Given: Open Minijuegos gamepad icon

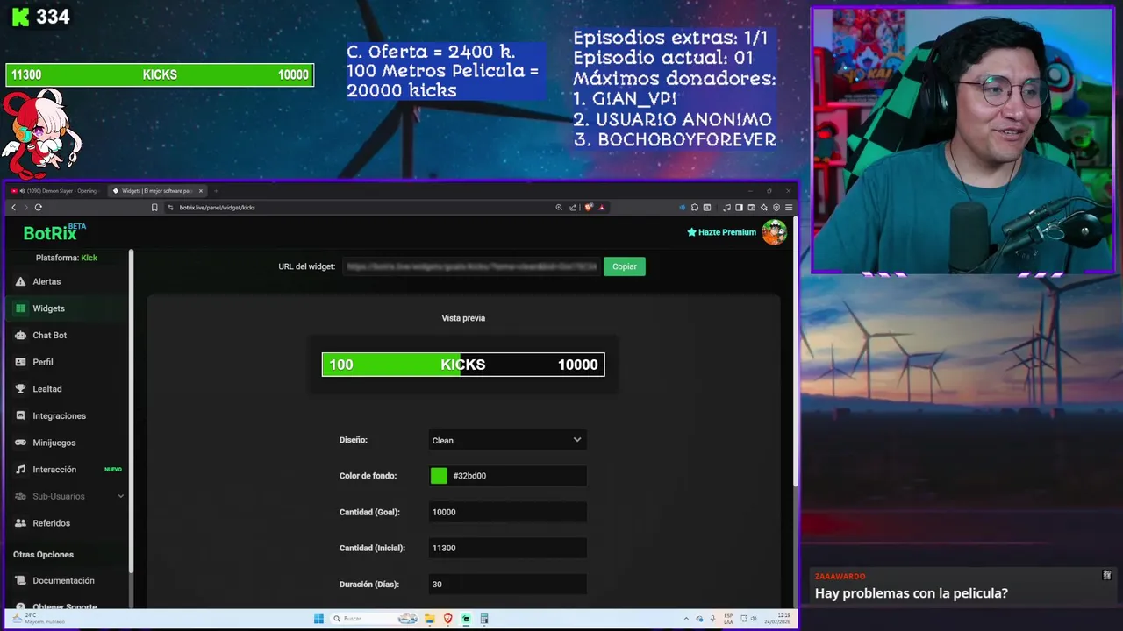Looking at the screenshot, I should (x=21, y=443).
